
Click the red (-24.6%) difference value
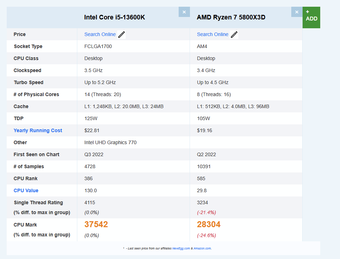207,235
